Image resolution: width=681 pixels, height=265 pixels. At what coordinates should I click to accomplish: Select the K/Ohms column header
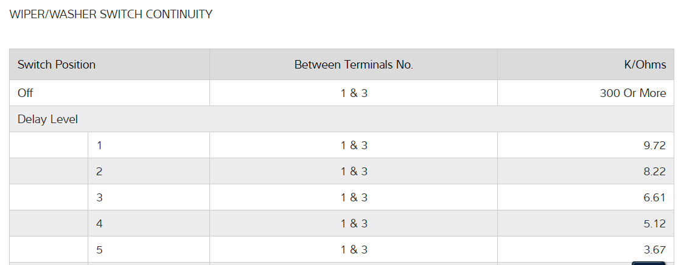click(645, 64)
